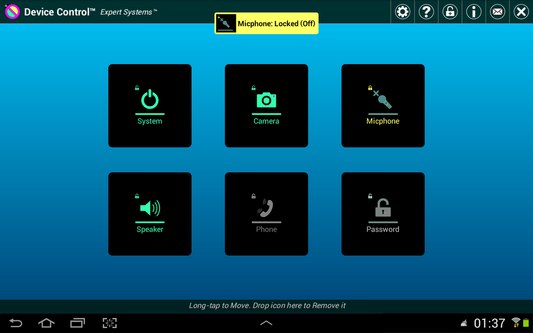Image resolution: width=533 pixels, height=333 pixels.
Task: Tap the Long-tap to Move hint bar
Action: click(x=266, y=305)
